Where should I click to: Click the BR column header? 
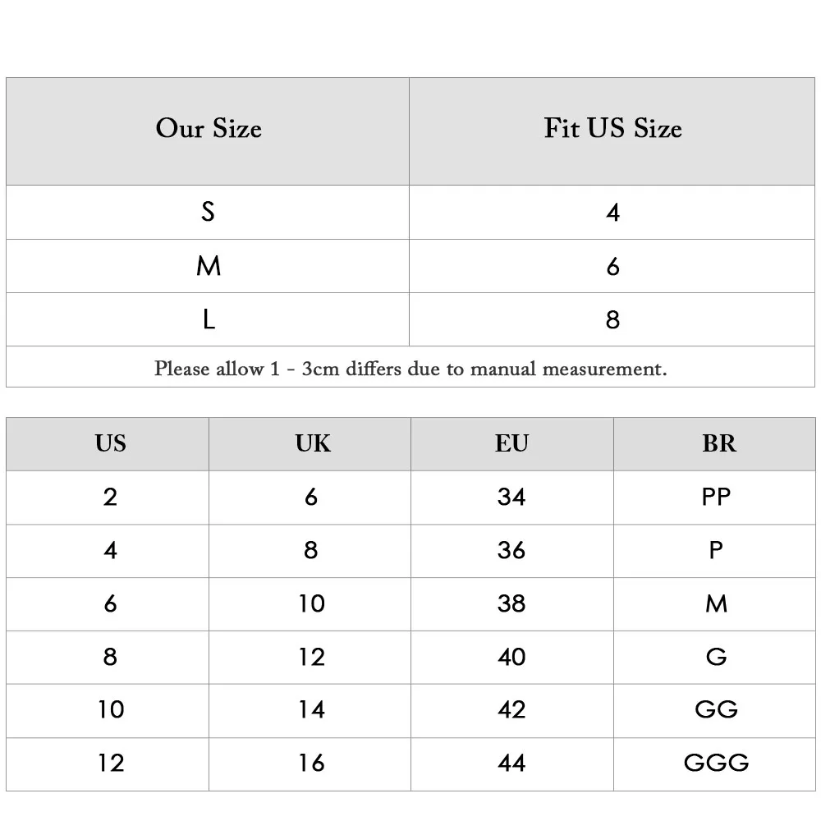point(715,444)
